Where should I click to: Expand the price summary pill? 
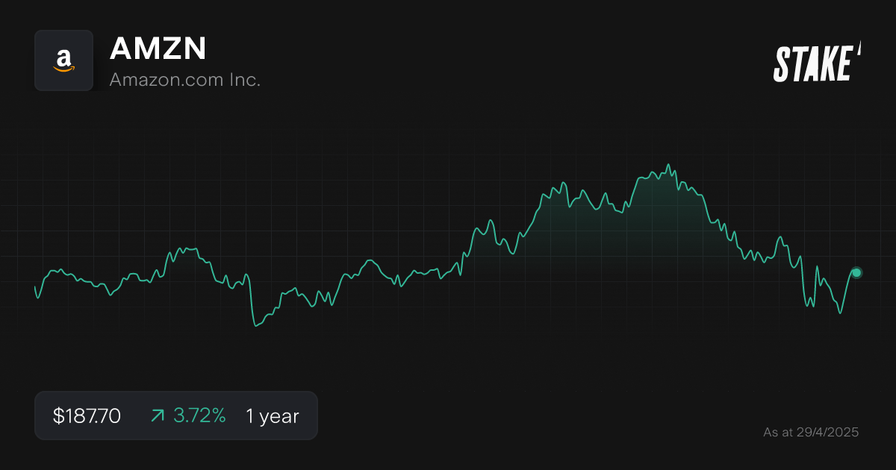click(x=176, y=416)
